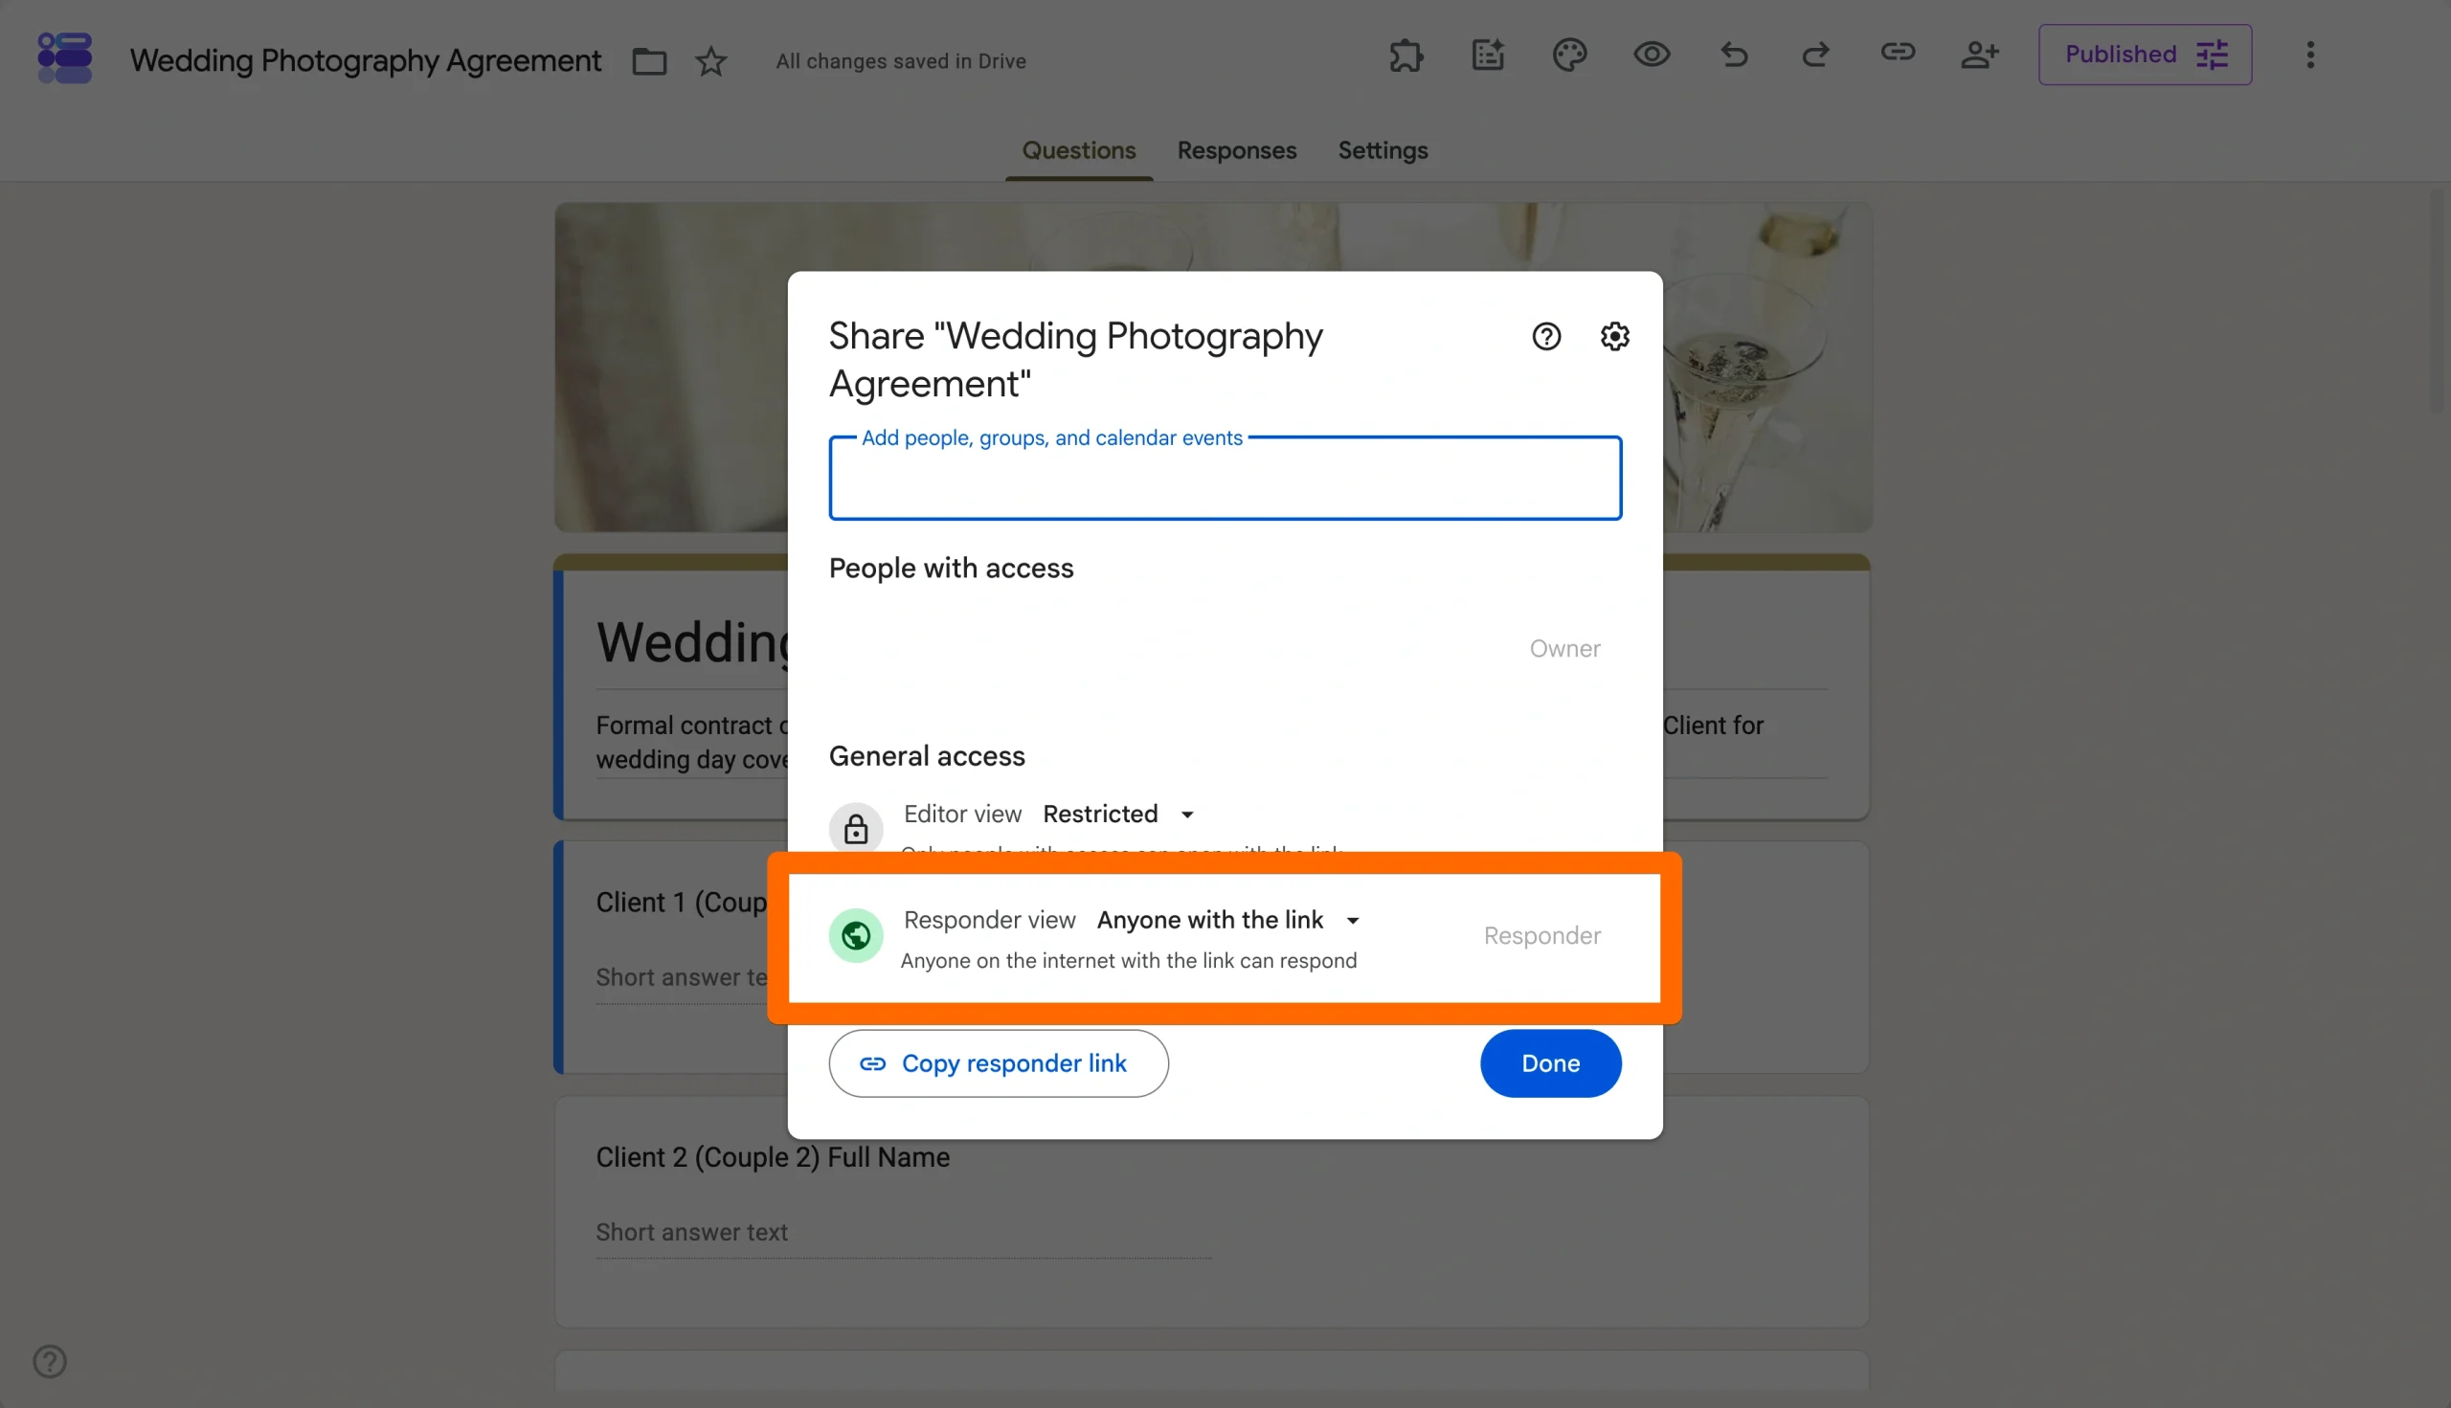Click the Editor view lock icon
Screen dimensions: 2451x1408
[855, 829]
